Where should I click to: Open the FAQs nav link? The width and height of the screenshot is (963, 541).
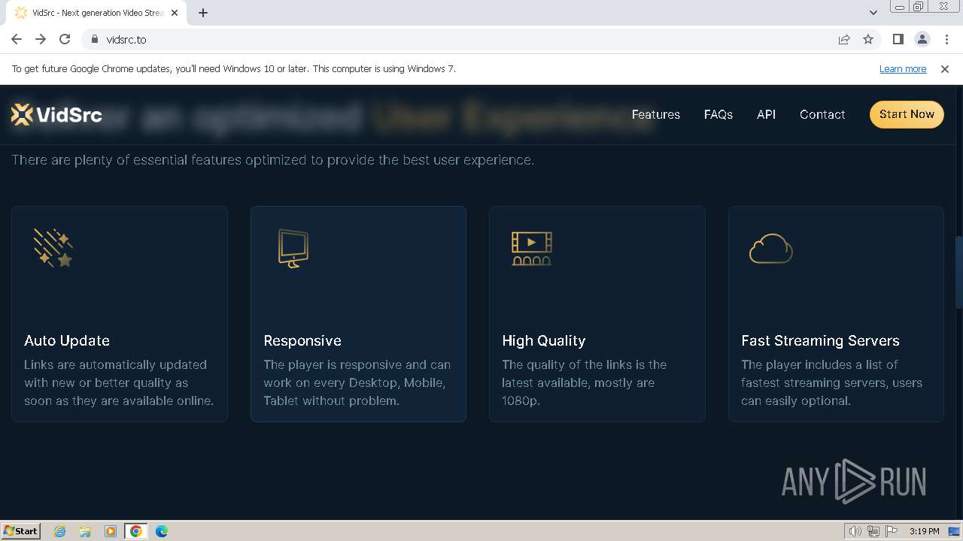718,114
